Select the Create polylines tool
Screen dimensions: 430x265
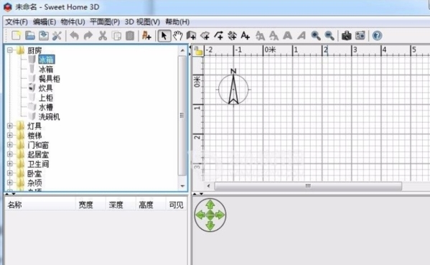[x=218, y=36]
